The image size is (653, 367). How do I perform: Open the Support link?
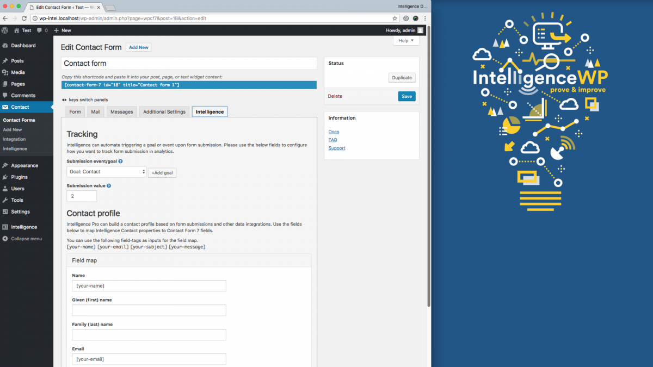click(x=337, y=148)
